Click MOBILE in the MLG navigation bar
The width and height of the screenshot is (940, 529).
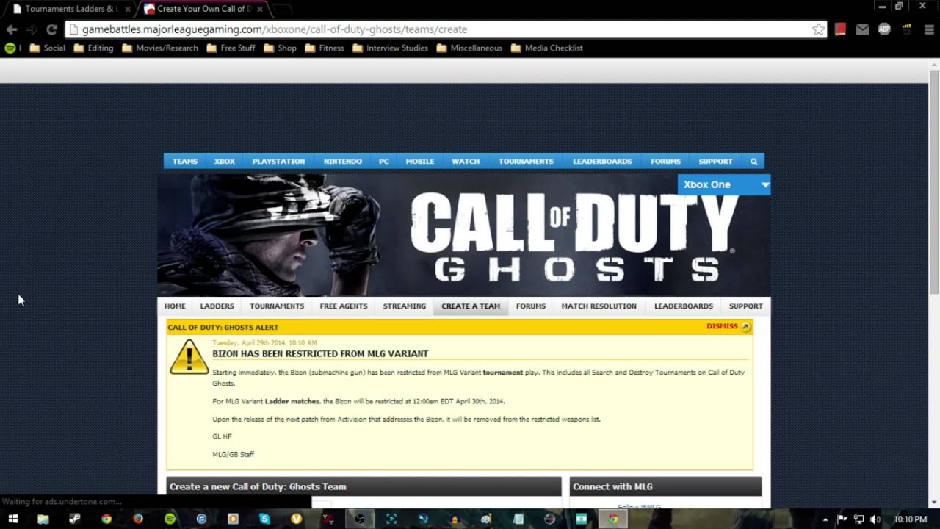pyautogui.click(x=420, y=161)
